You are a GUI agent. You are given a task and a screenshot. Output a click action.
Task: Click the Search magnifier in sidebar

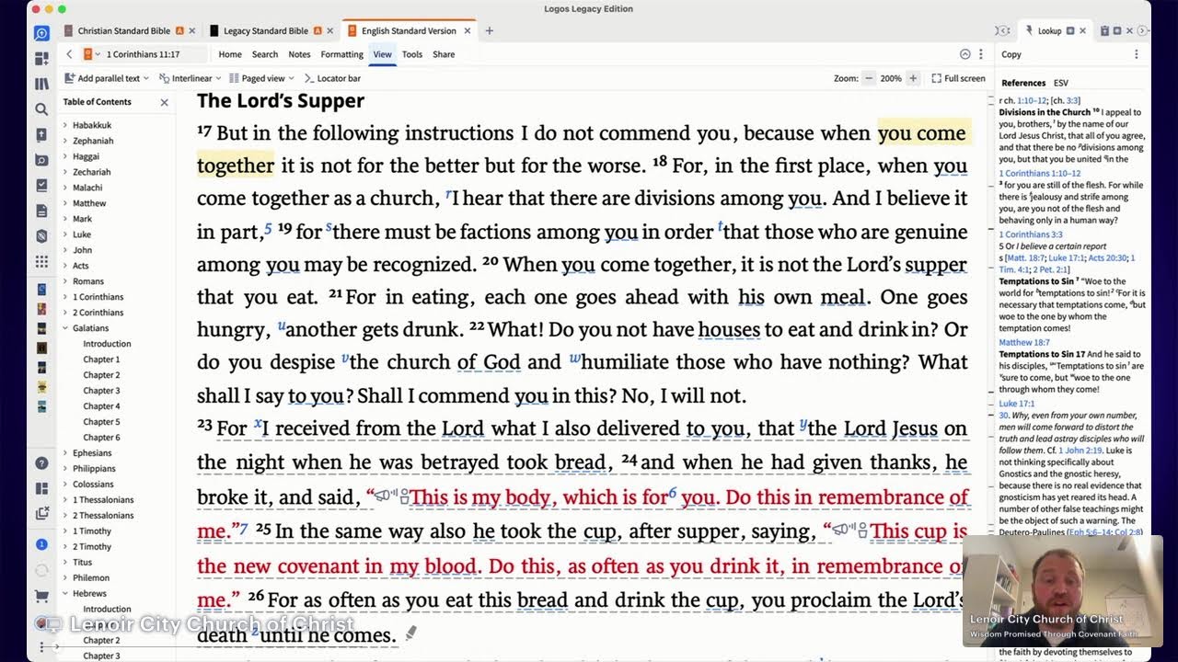click(41, 109)
